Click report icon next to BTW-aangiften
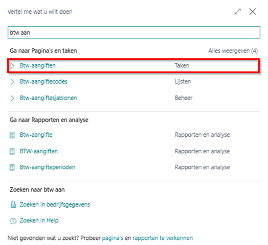Viewport: 268px width, 245px height. tap(12, 151)
